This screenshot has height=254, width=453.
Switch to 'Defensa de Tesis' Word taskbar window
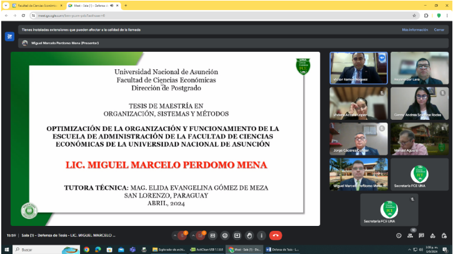click(282, 250)
